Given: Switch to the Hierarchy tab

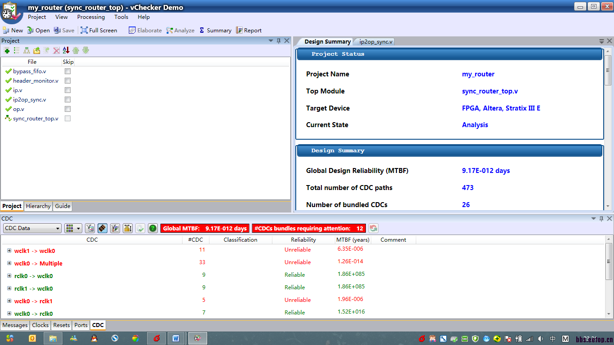Looking at the screenshot, I should [x=38, y=206].
